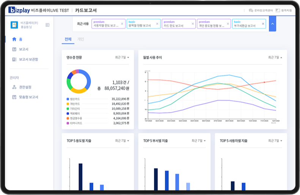Click the bizplay logo in header
This screenshot has height=195, width=300.
(19, 10)
